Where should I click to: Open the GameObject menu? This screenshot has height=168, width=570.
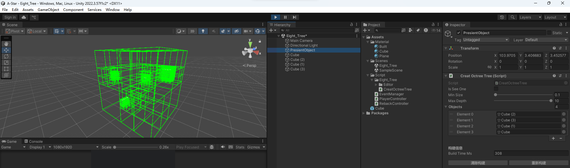coord(48,10)
